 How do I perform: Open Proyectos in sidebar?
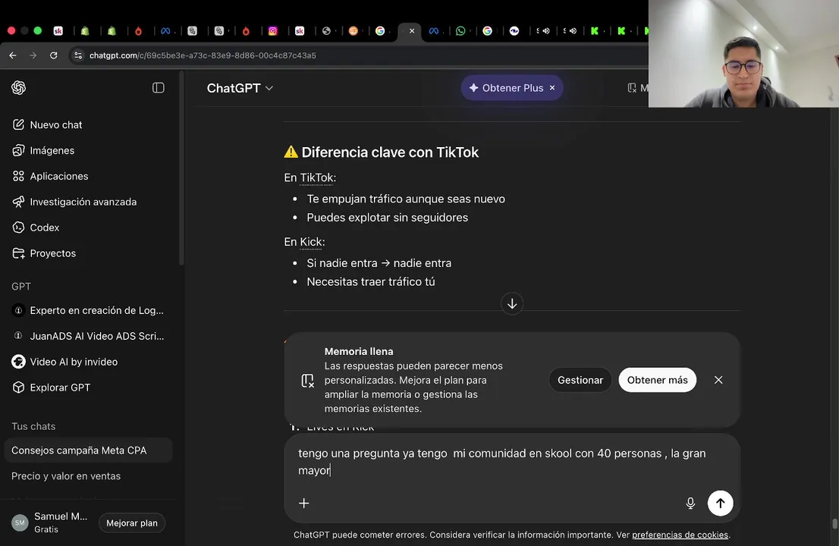click(88, 253)
